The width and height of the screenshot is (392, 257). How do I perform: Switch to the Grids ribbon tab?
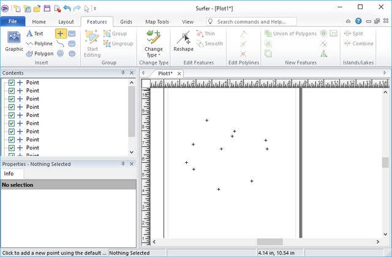(126, 22)
